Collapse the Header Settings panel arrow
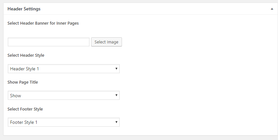The width and height of the screenshot is (278, 140). pos(272,9)
